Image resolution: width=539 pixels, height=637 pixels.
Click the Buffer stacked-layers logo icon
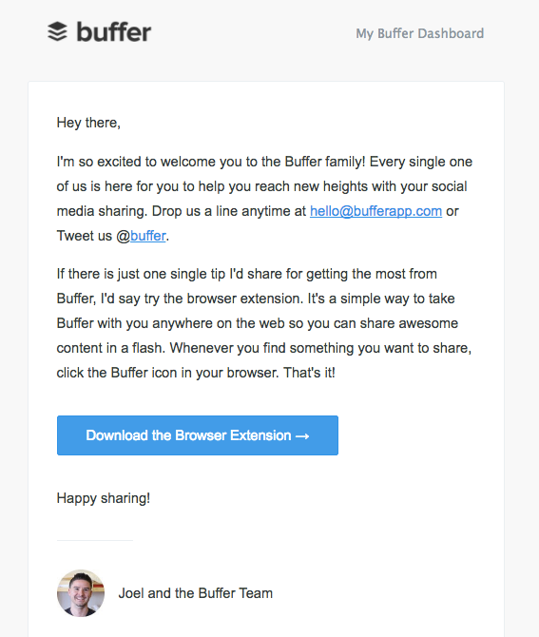[x=57, y=31]
